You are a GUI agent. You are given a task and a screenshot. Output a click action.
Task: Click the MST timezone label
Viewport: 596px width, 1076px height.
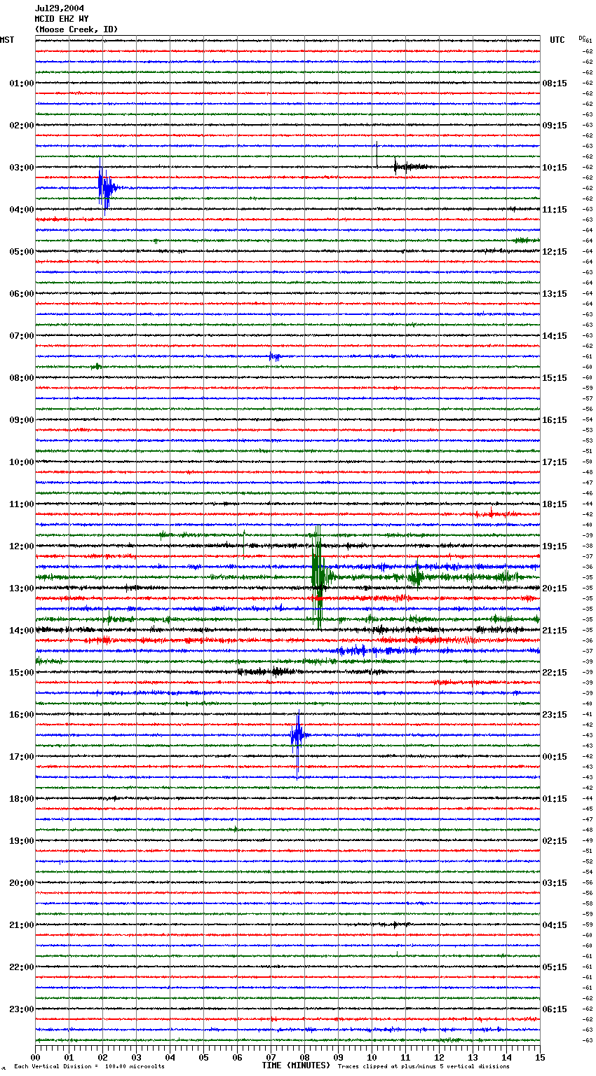7,40
